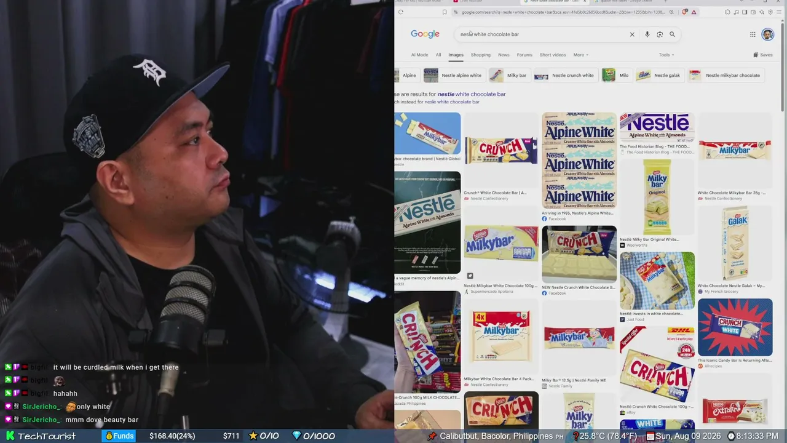Click the page vertical scrollbar
This screenshot has height=443, width=787.
[783, 68]
